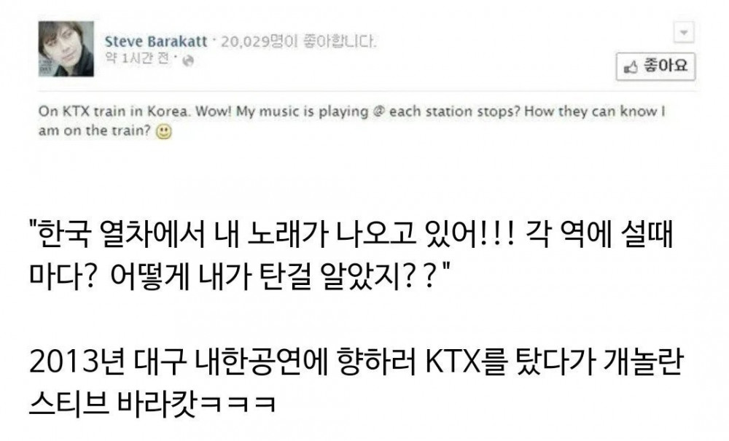Click the 좋아요 like button
The image size is (729, 441).
pos(655,66)
